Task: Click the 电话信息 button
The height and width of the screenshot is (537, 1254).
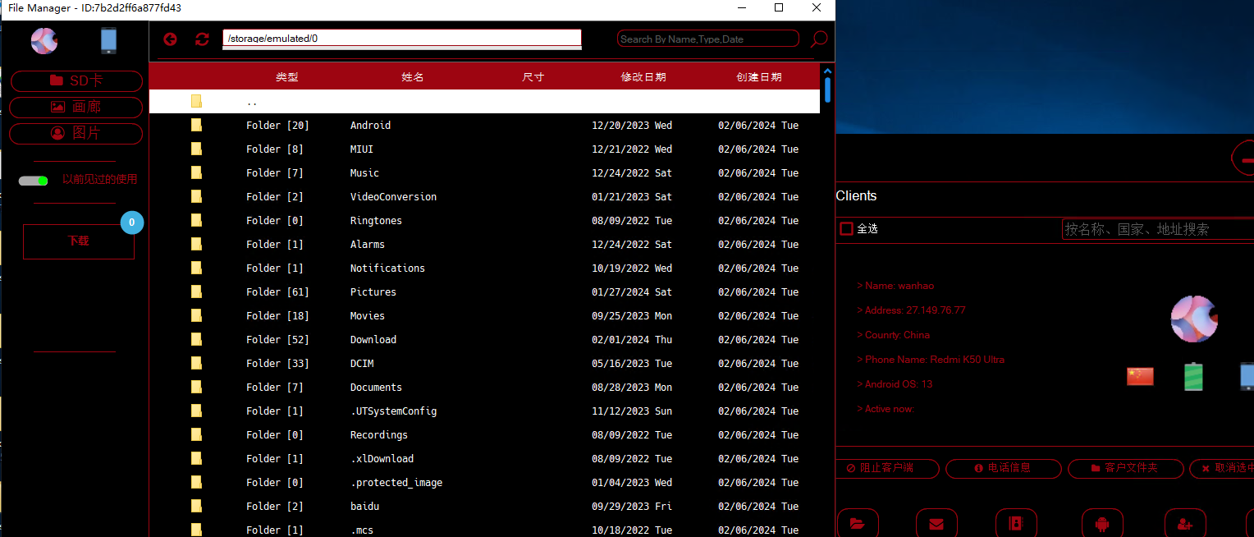Action: click(x=1002, y=468)
